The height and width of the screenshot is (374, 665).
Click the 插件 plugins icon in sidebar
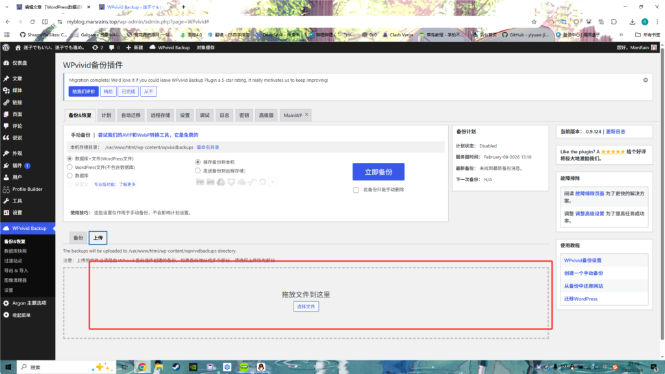[x=6, y=166]
